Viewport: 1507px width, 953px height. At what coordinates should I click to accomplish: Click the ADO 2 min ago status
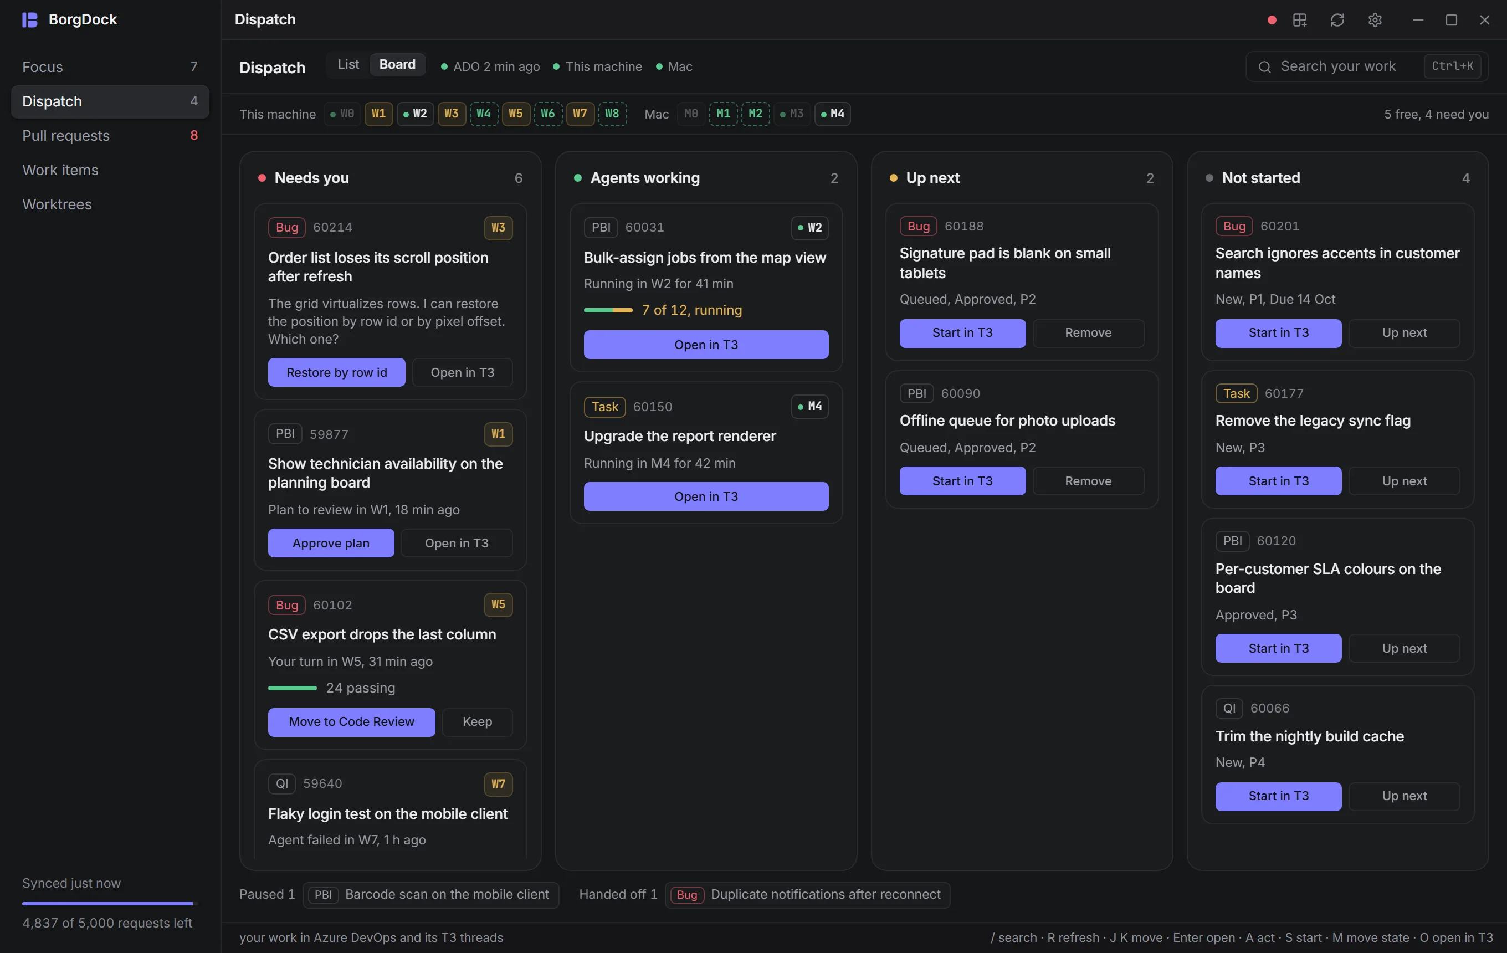(x=490, y=67)
